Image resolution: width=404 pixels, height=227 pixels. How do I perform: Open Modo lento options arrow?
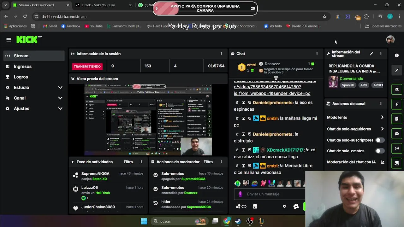point(382,117)
